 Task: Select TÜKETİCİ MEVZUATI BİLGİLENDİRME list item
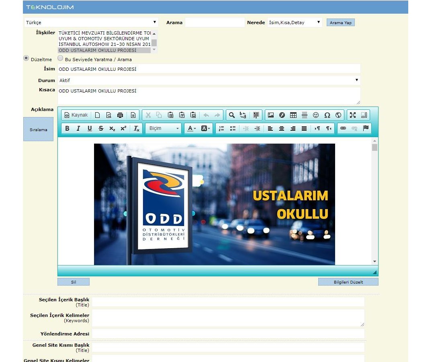[104, 33]
